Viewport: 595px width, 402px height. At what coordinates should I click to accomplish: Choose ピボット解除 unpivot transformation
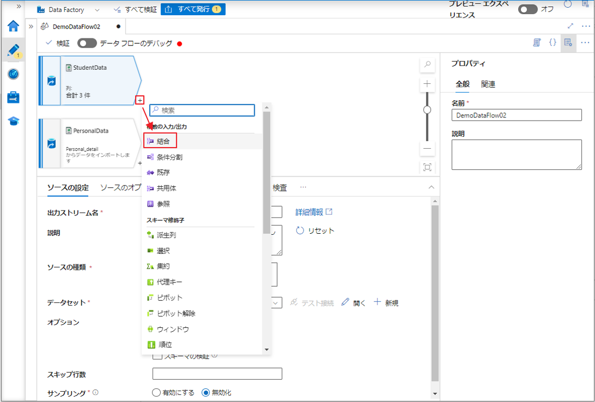coord(203,313)
